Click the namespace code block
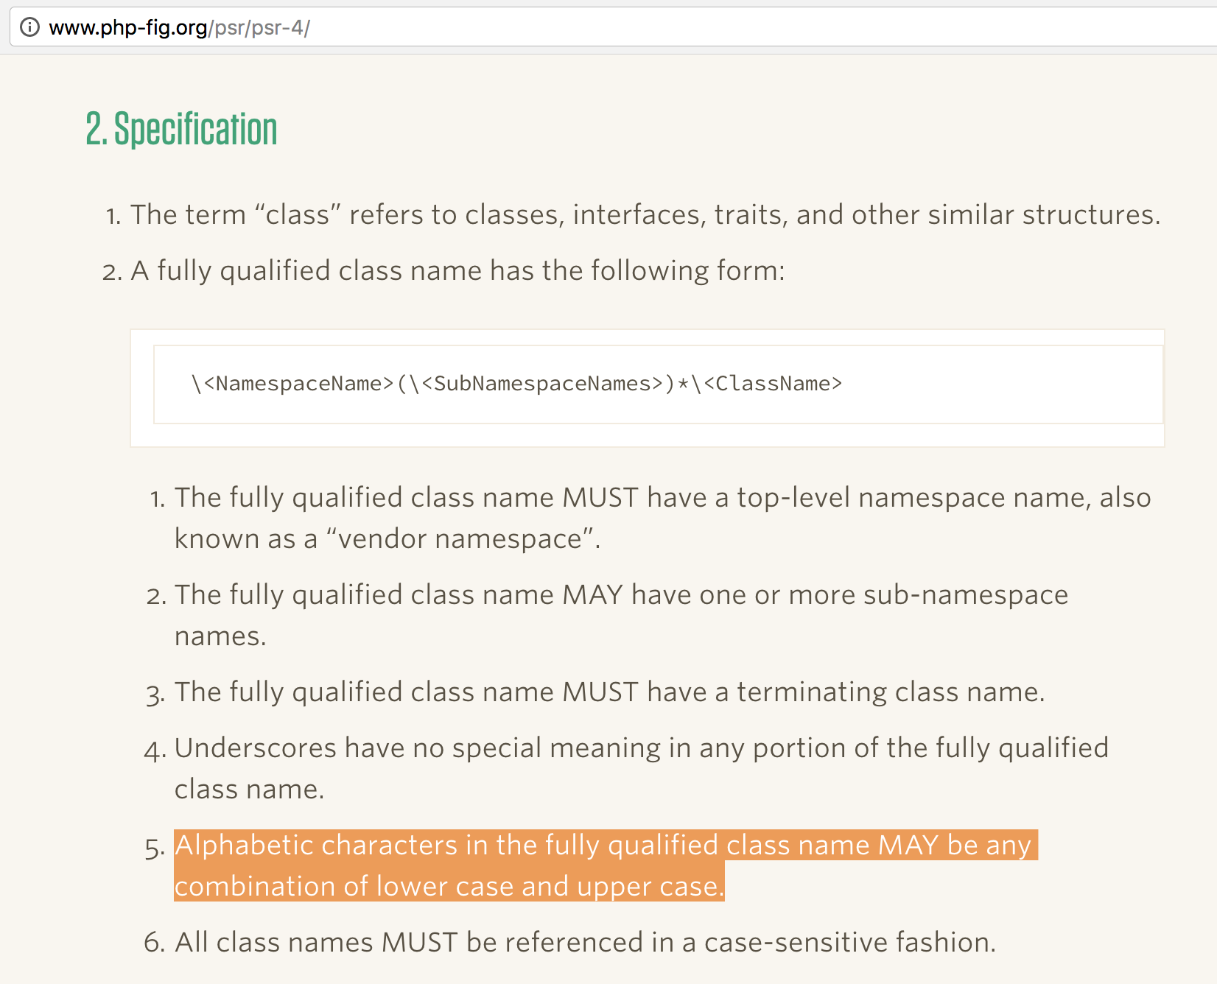The width and height of the screenshot is (1217, 984). pos(658,384)
